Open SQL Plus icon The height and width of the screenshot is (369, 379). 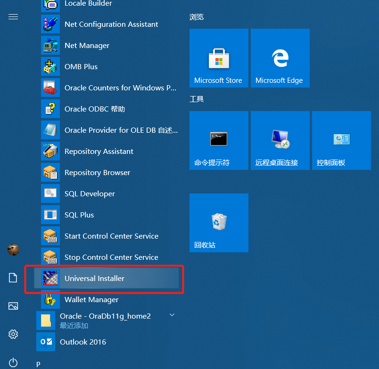coord(50,215)
